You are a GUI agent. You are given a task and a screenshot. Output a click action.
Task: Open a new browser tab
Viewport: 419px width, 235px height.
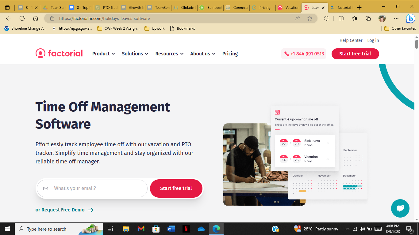coord(359,7)
